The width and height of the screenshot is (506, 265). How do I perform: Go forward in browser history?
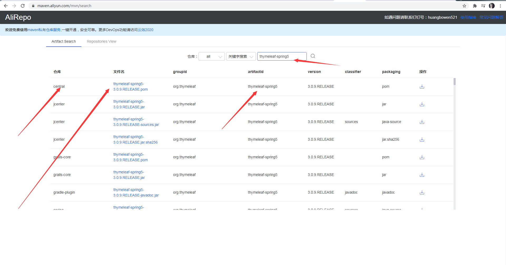click(14, 6)
